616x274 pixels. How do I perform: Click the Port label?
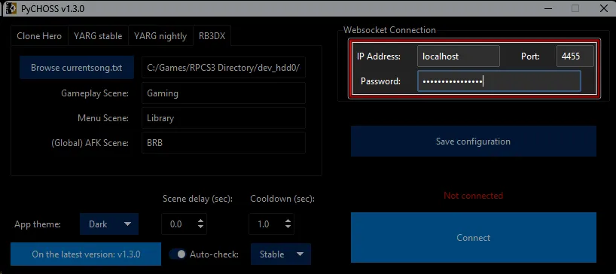(530, 56)
